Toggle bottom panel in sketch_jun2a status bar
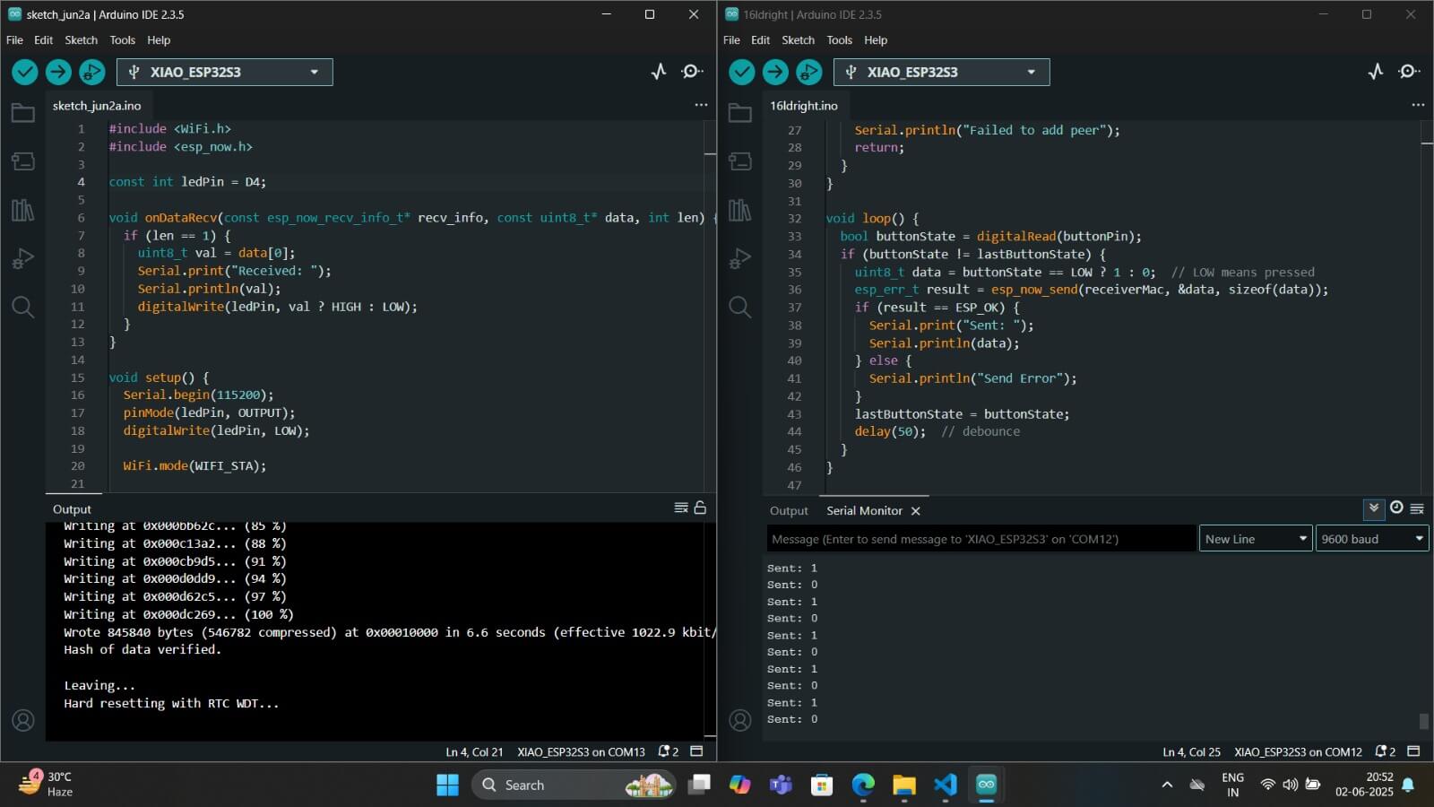The height and width of the screenshot is (807, 1434). [x=697, y=751]
